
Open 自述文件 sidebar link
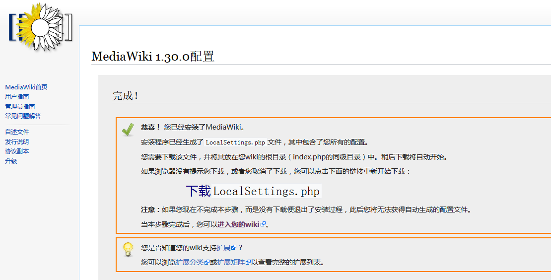pos(17,132)
